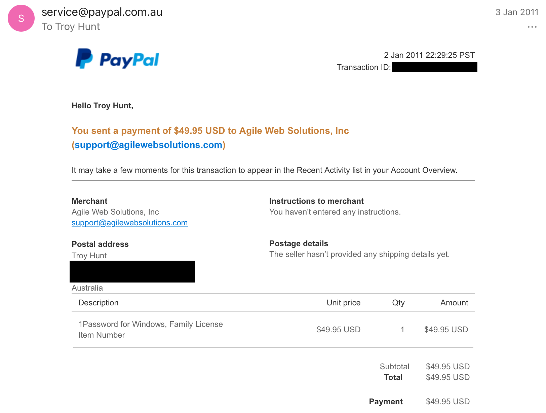Click the Instructions to merchant heading
Image resolution: width=546 pixels, height=413 pixels.
pyautogui.click(x=316, y=201)
